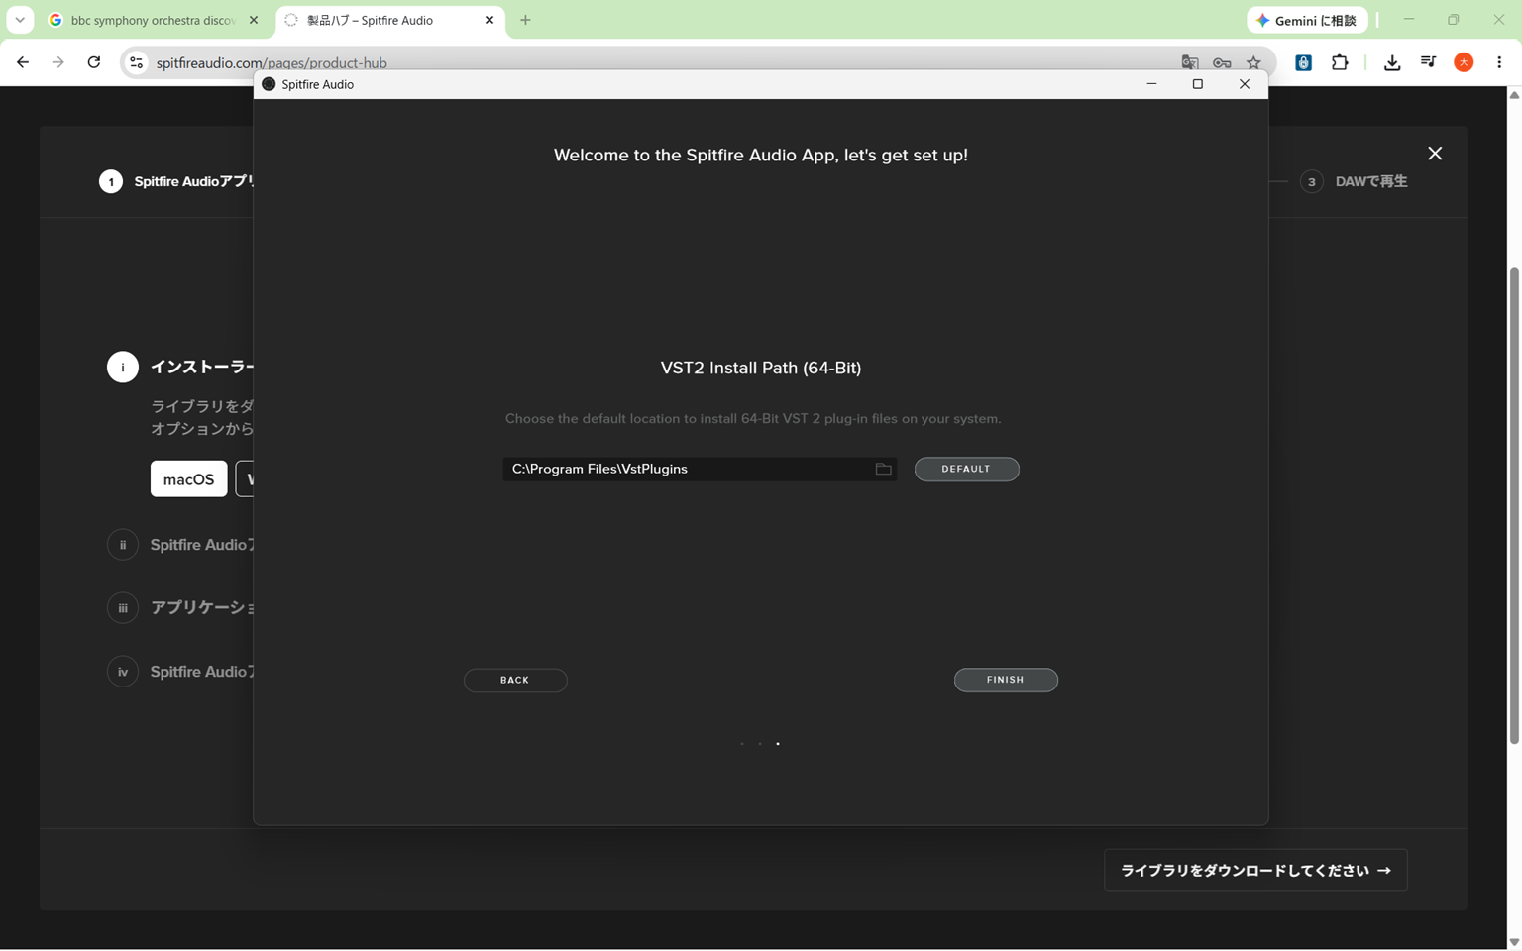Screen dimensions: 1522x951
Task: Click the VST2 install path field
Action: (700, 469)
